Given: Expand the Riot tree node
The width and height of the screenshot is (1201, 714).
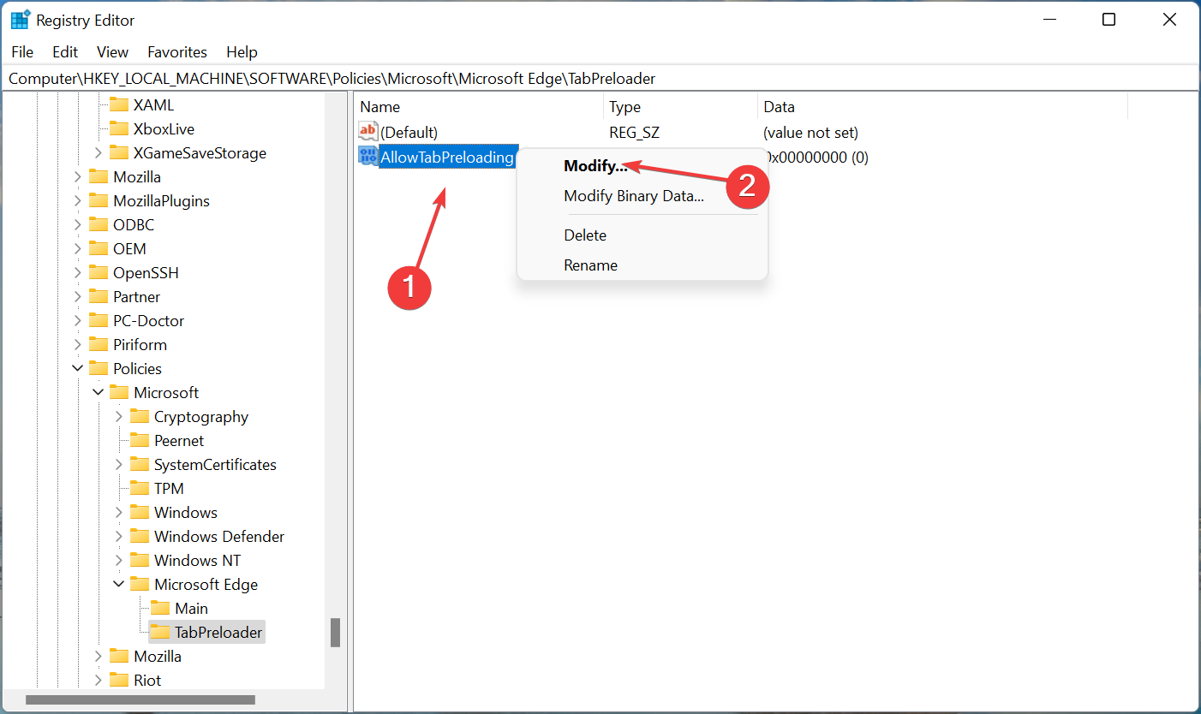Looking at the screenshot, I should (100, 680).
